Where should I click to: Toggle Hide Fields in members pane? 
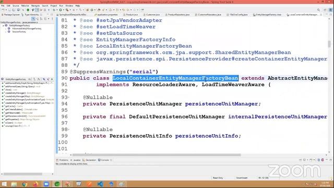tap(44, 79)
